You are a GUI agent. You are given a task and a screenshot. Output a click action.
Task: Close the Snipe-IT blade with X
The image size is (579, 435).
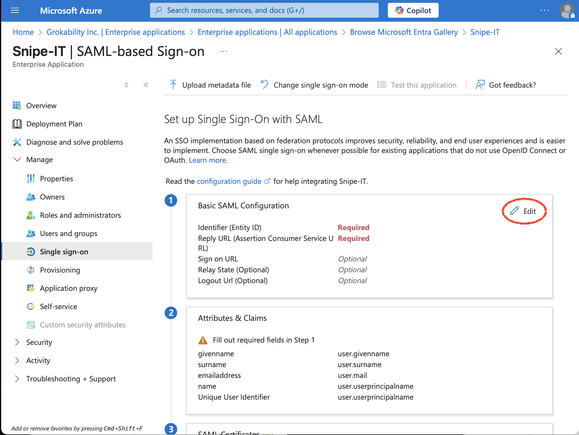coord(558,51)
